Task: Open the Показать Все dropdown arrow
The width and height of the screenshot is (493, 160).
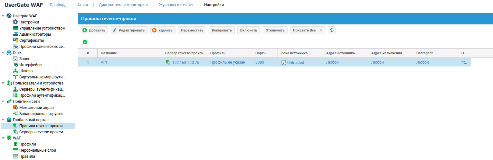Action: point(321,30)
